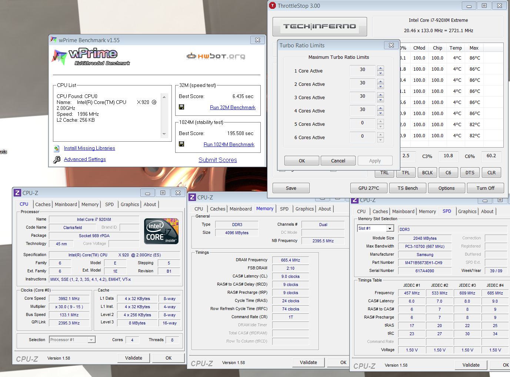Open About tab in CPU-Z CPU window
This screenshot has width=510, height=377.
click(150, 204)
